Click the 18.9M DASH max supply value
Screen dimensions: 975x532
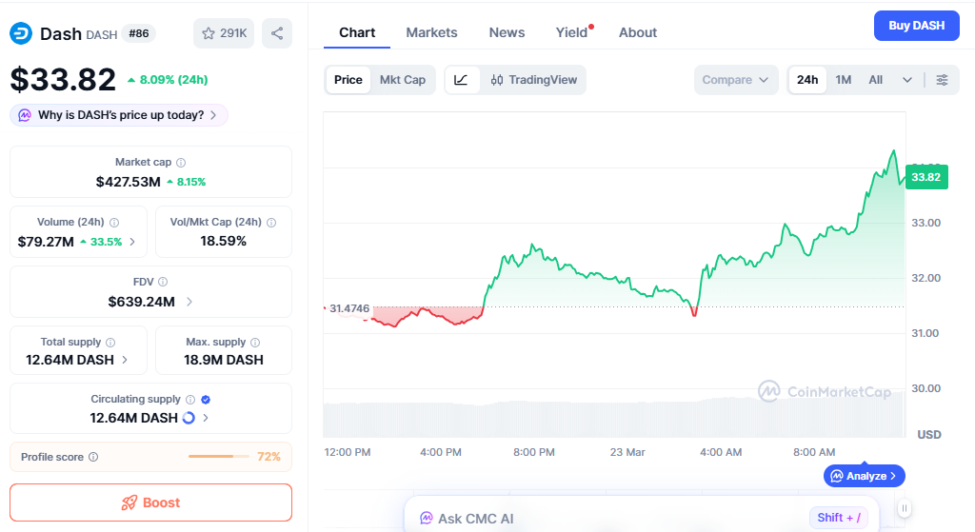[223, 360]
